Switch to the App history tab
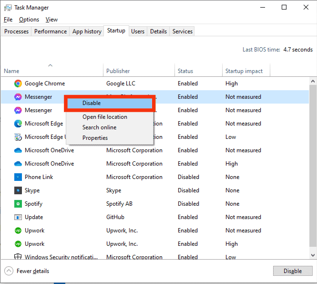The width and height of the screenshot is (317, 284). (x=87, y=32)
